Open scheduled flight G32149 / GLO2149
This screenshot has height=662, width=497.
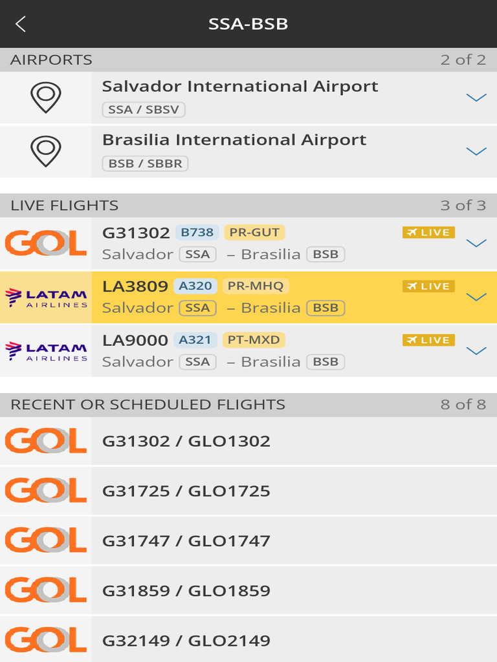(248, 639)
